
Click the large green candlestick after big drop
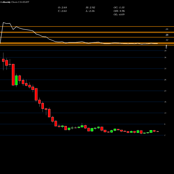(x=16, y=80)
